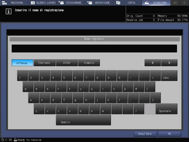Click the info icon beside the message
This screenshot has width=189, height=142.
(x=8, y=11)
